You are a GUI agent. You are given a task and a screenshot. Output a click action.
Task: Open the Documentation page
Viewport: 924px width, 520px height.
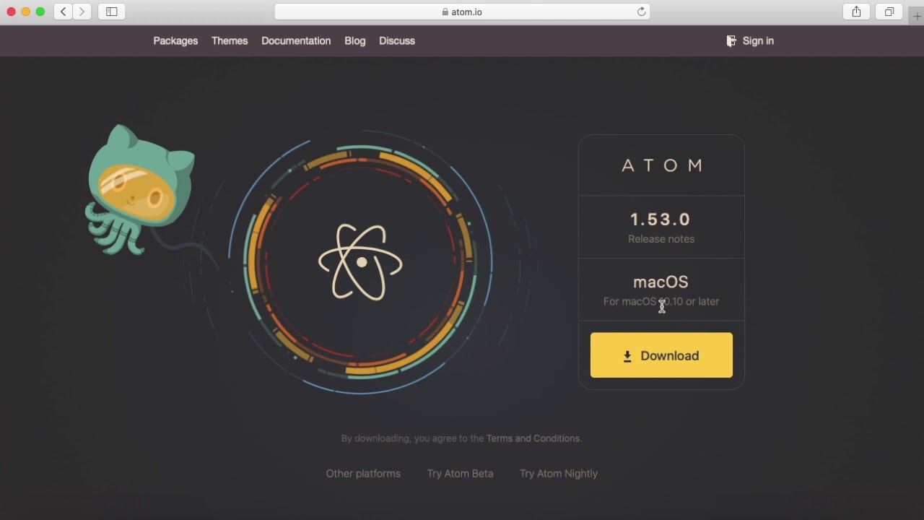pyautogui.click(x=296, y=41)
